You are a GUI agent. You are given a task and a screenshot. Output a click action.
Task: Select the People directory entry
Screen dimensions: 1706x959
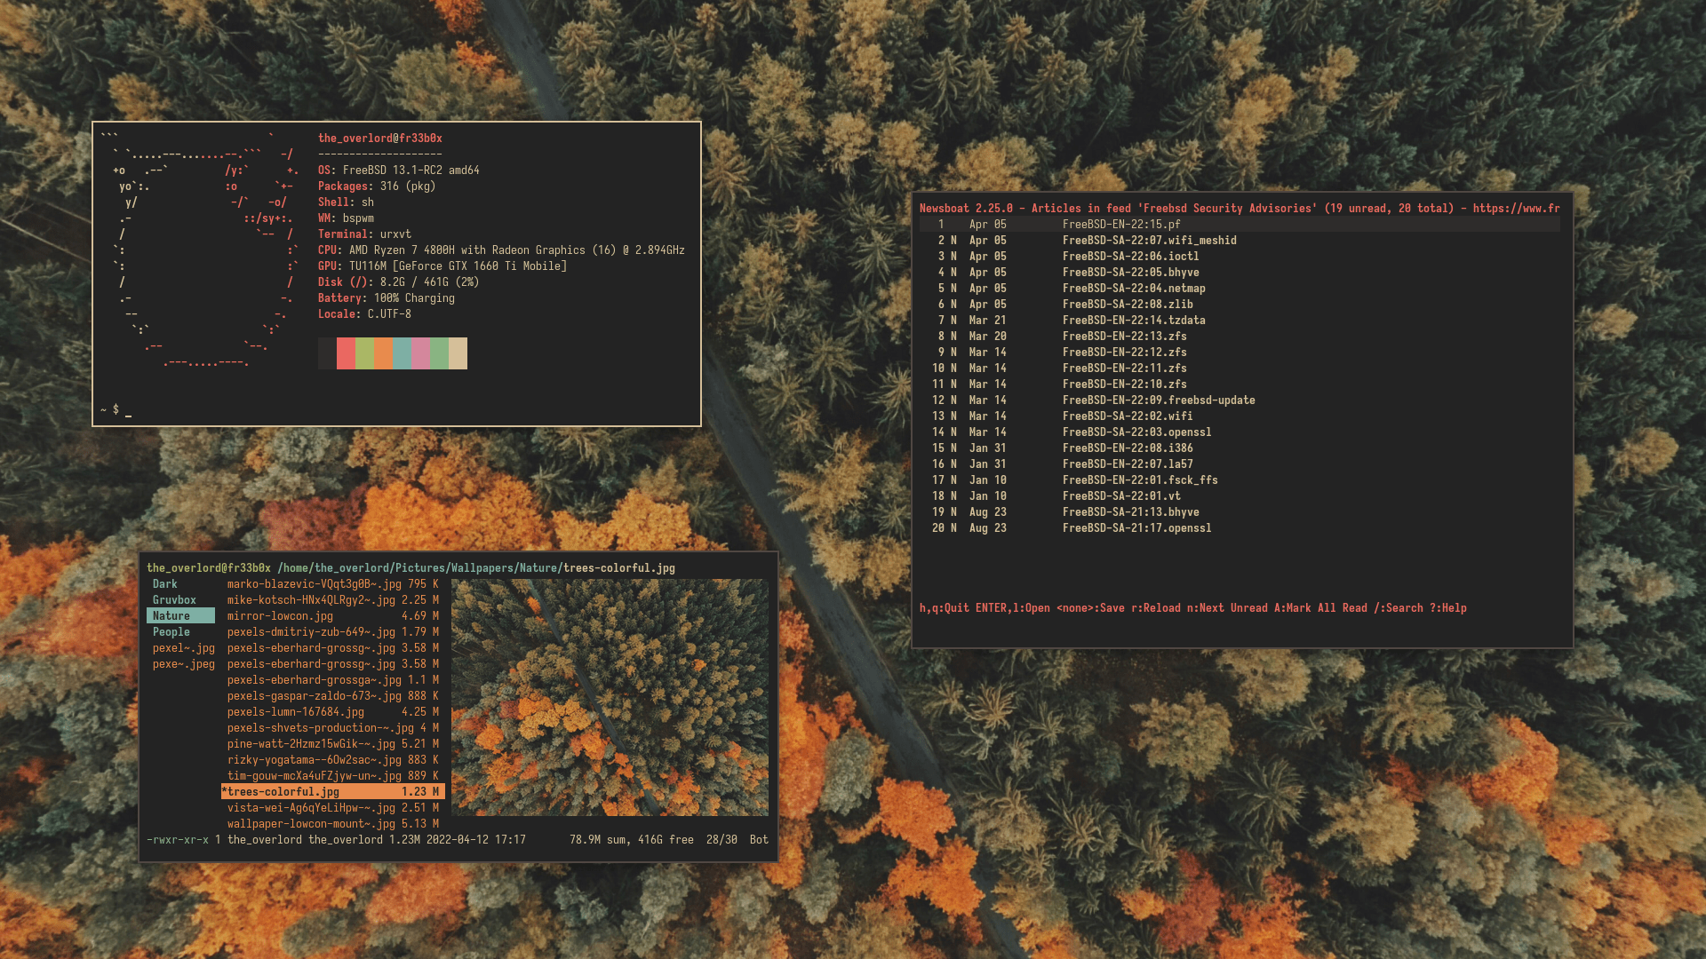tap(171, 632)
